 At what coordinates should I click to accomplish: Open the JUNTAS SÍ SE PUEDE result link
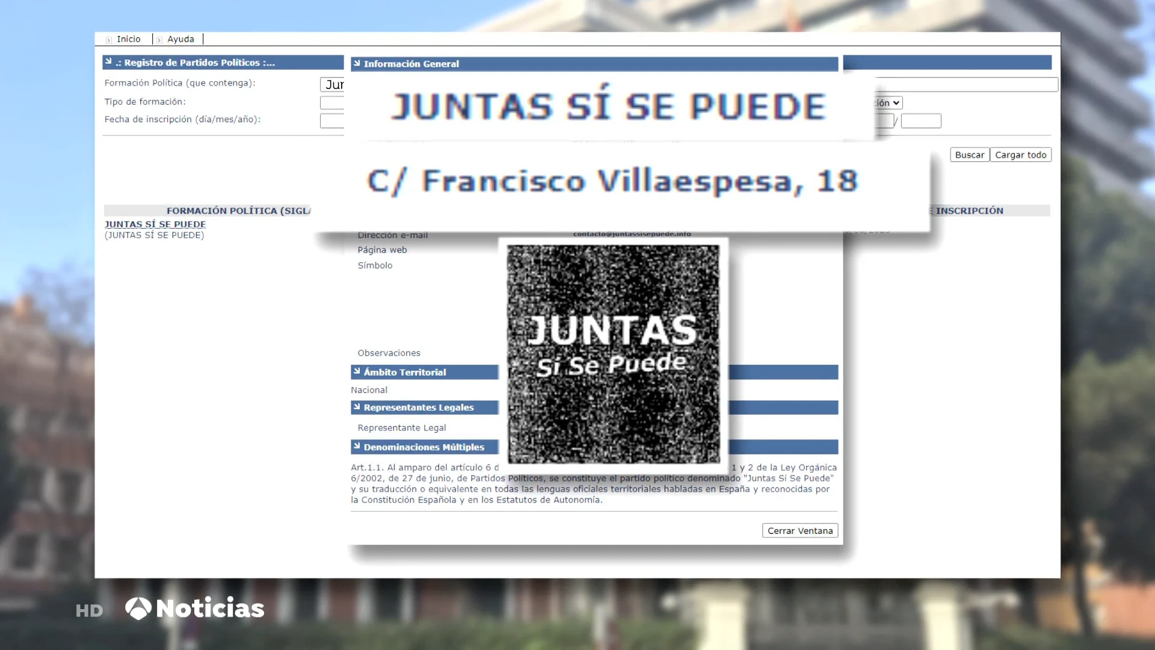pyautogui.click(x=155, y=224)
